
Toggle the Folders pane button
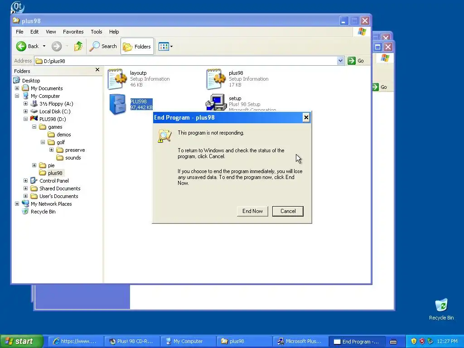click(137, 47)
